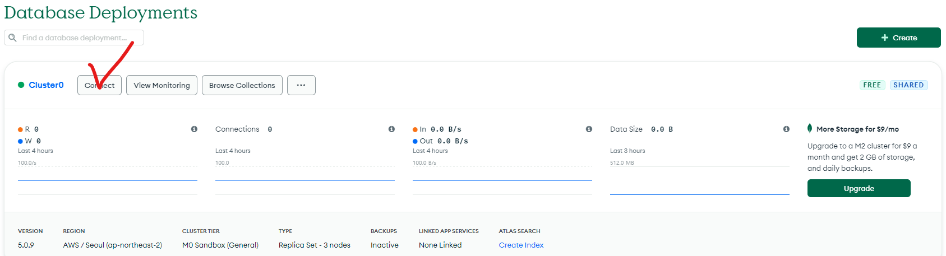The height and width of the screenshot is (256, 946).
Task: Click the W 0 writes legend entry
Action: (30, 141)
